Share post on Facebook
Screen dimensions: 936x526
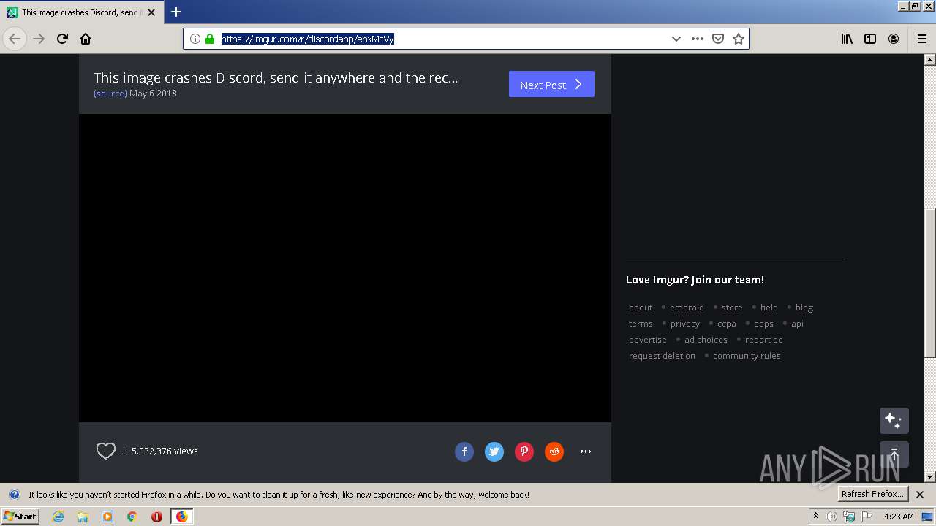[x=464, y=451]
